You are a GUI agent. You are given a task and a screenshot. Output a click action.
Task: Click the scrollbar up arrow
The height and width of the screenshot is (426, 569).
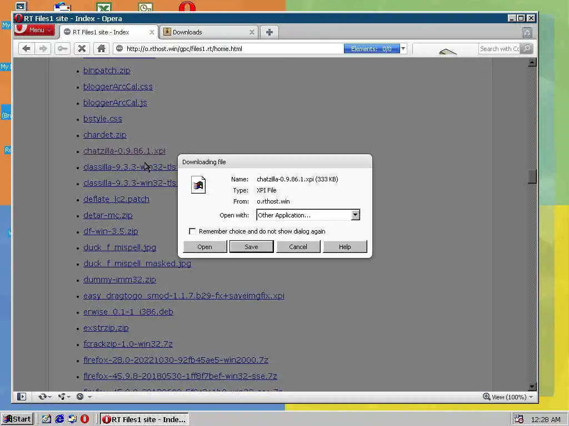click(532, 62)
